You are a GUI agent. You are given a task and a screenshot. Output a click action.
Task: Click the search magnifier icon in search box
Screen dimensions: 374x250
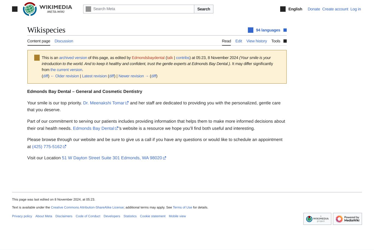click(88, 9)
